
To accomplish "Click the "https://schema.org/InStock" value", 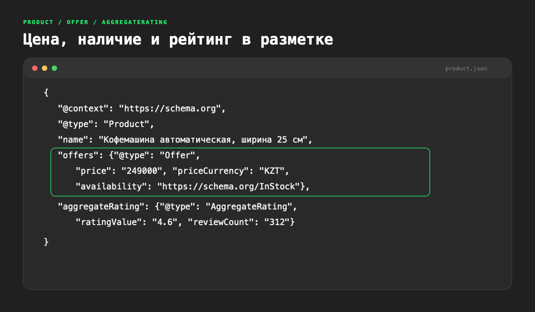I will point(229,187).
